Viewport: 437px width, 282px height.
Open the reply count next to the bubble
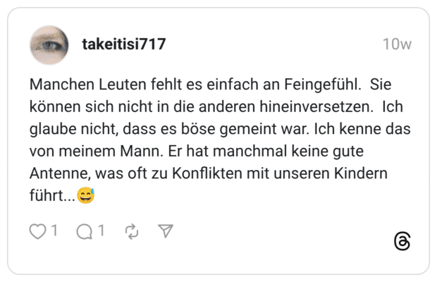(x=101, y=231)
